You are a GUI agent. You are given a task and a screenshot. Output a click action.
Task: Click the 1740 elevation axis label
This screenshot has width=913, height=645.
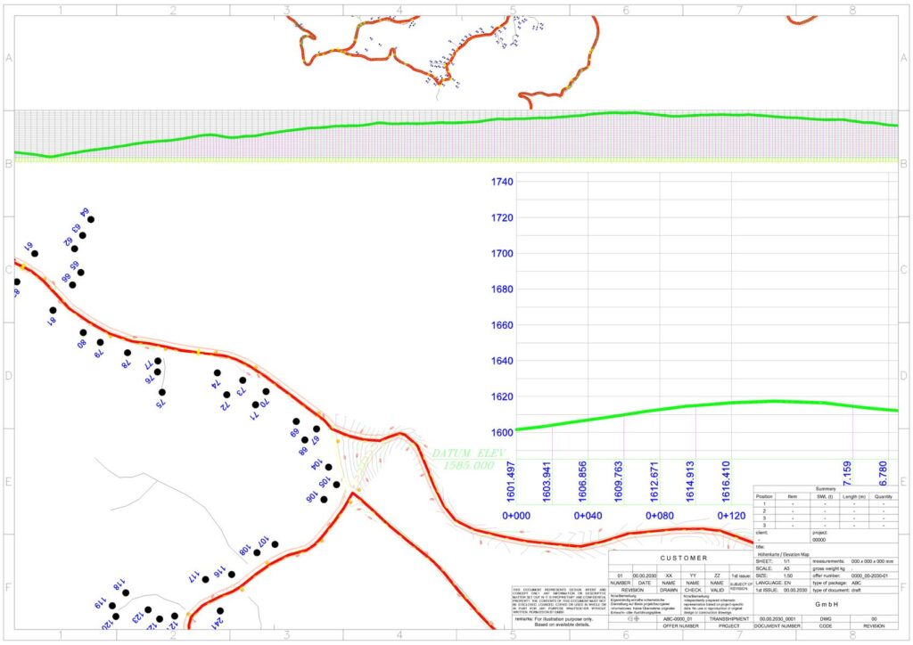click(x=502, y=182)
